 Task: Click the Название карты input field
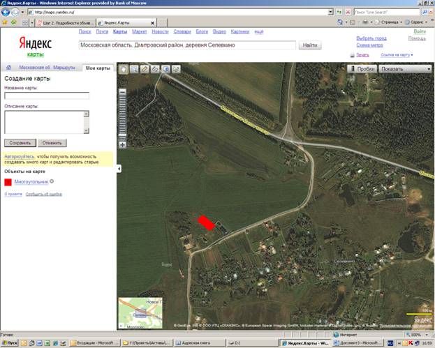point(46,96)
